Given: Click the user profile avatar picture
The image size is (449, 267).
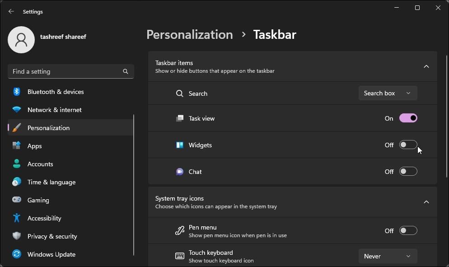Looking at the screenshot, I should [21, 40].
